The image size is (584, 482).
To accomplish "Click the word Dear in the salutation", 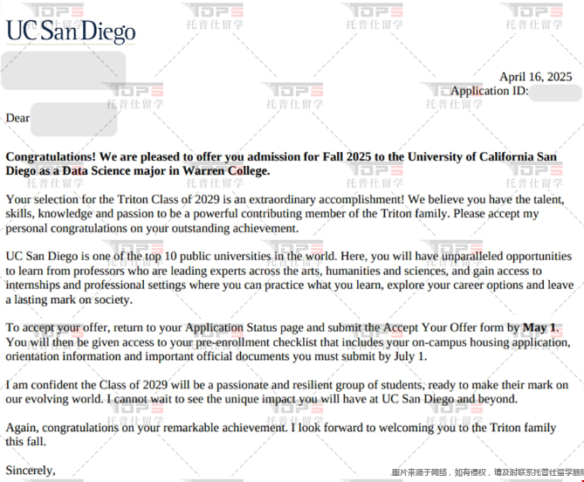I will (x=17, y=118).
